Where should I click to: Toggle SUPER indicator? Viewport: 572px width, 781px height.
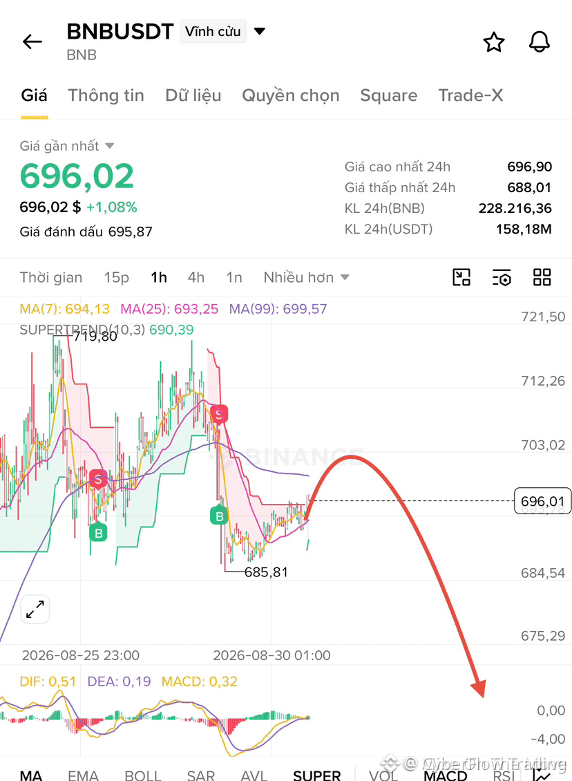[x=317, y=775]
